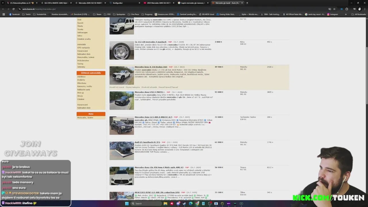Open Audi Q5 Sportback listing thumbnail

pyautogui.click(x=122, y=151)
